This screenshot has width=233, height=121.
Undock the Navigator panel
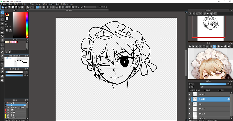(230, 11)
